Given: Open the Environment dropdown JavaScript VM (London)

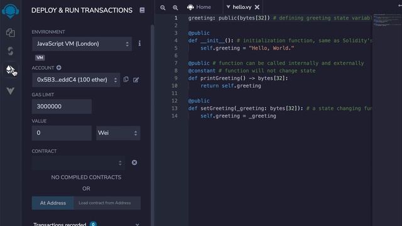Looking at the screenshot, I should tap(82, 44).
